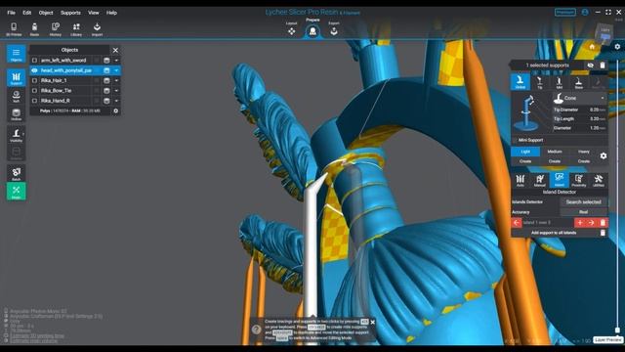Select the Raft tool in the sidebar
This screenshot has height=352, width=625.
[17, 96]
